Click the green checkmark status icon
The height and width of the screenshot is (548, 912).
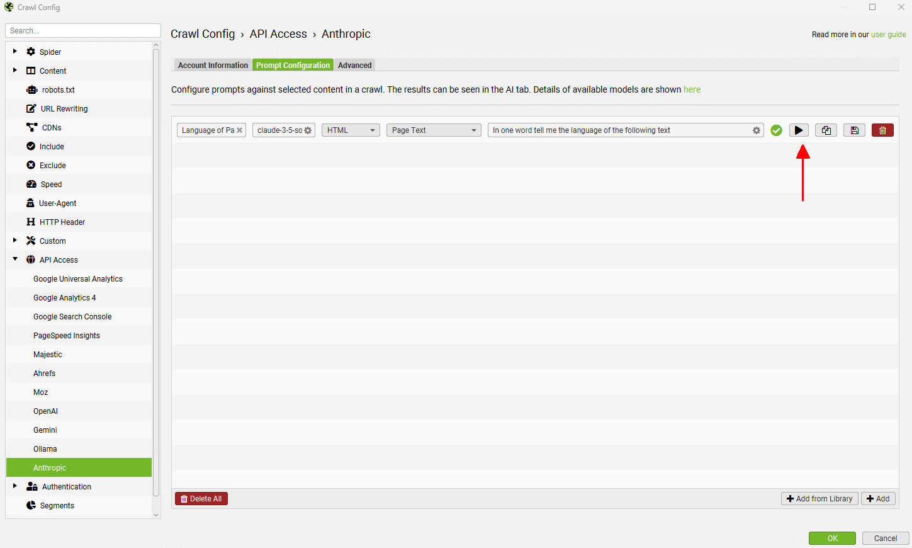tap(776, 130)
